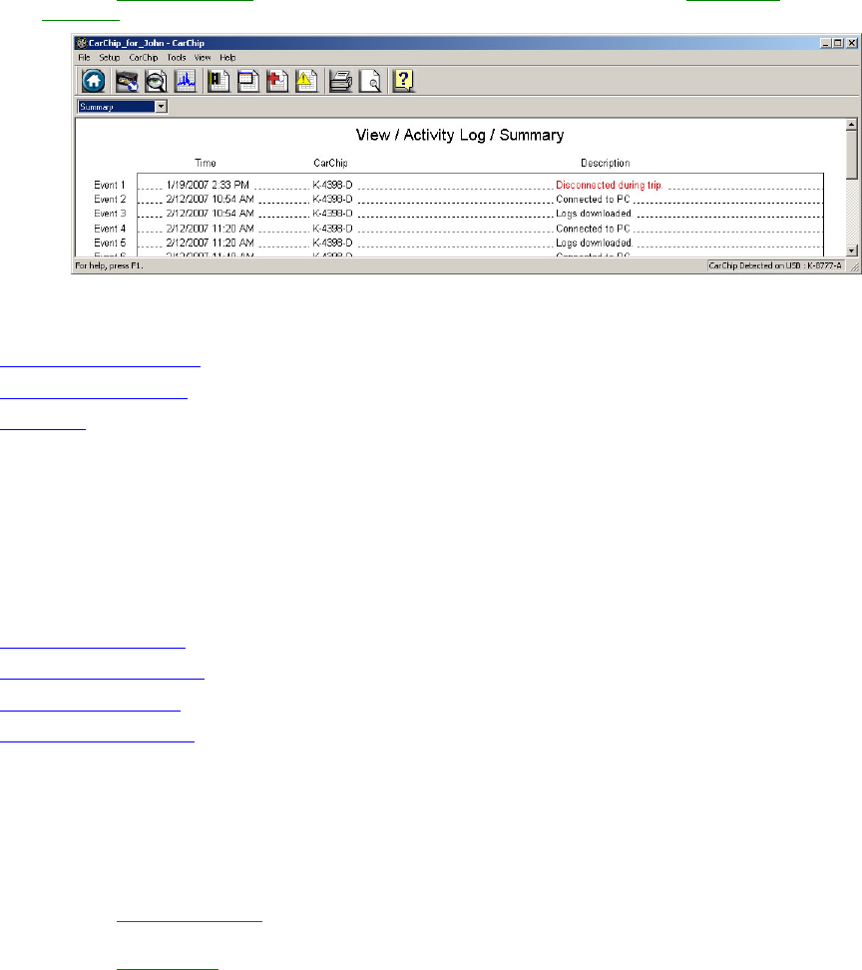The image size is (862, 970).
Task: Open the eye magnifier view icon
Action: [x=156, y=81]
